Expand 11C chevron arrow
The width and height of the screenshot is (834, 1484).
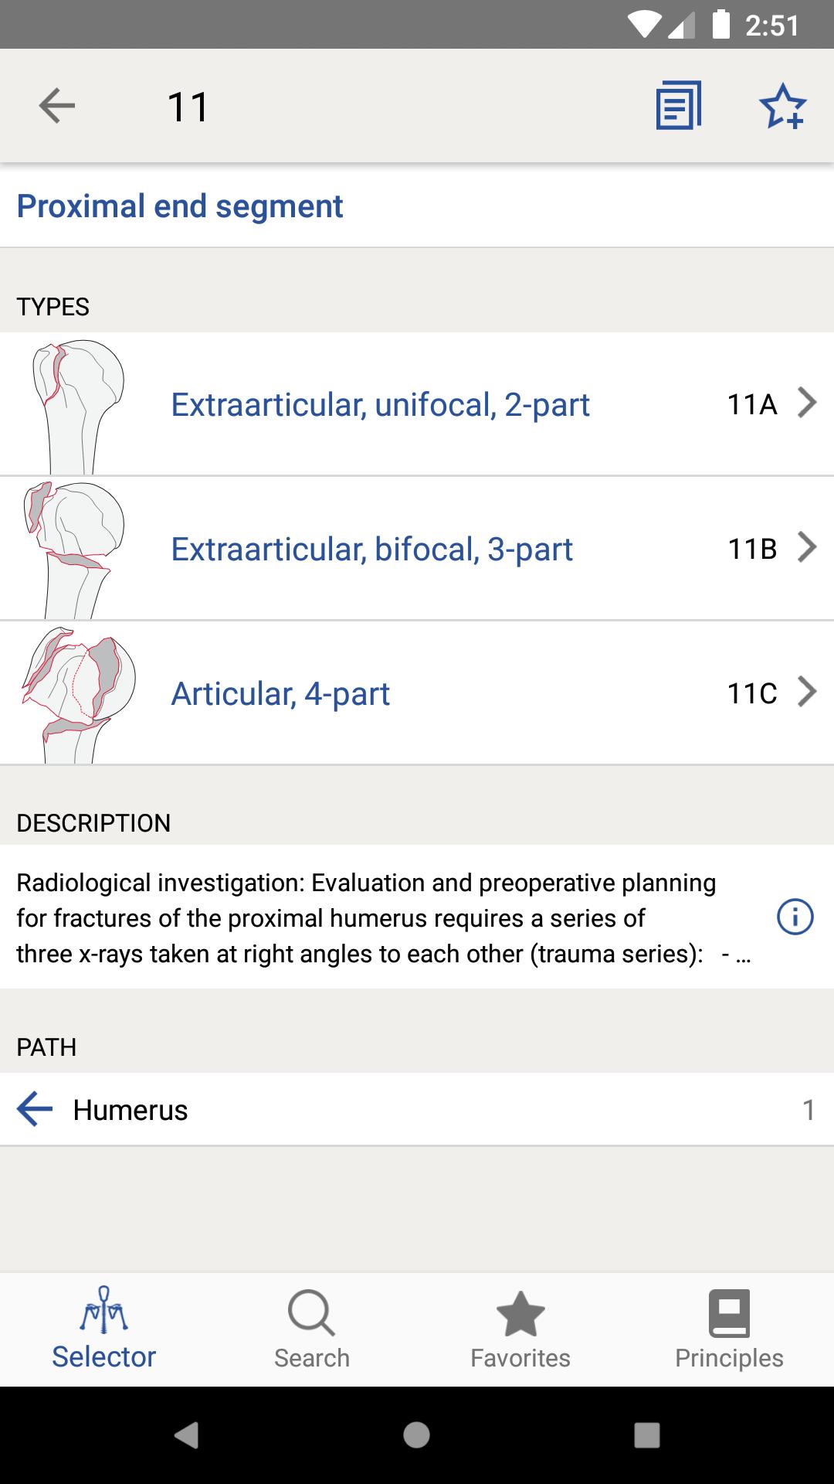point(807,692)
